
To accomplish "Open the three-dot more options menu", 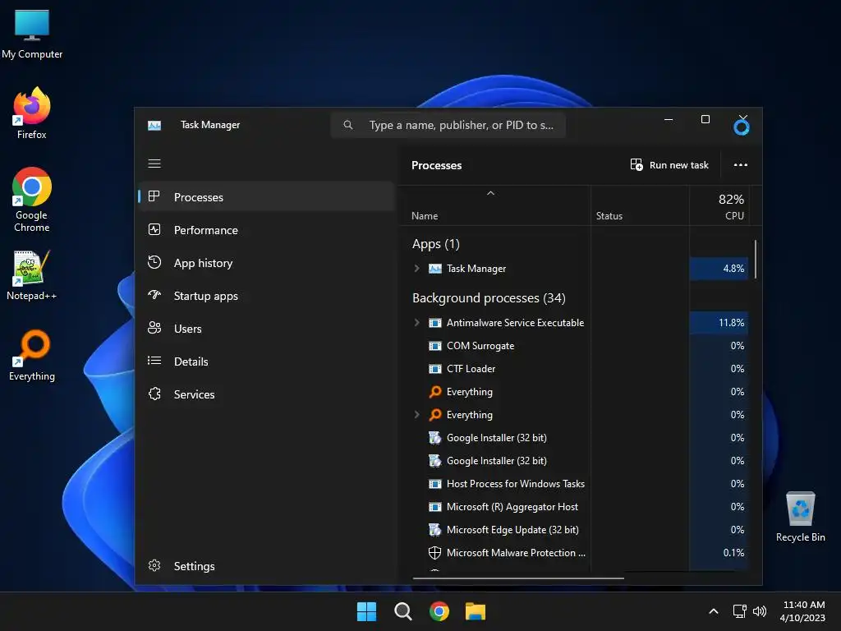I will [x=741, y=164].
